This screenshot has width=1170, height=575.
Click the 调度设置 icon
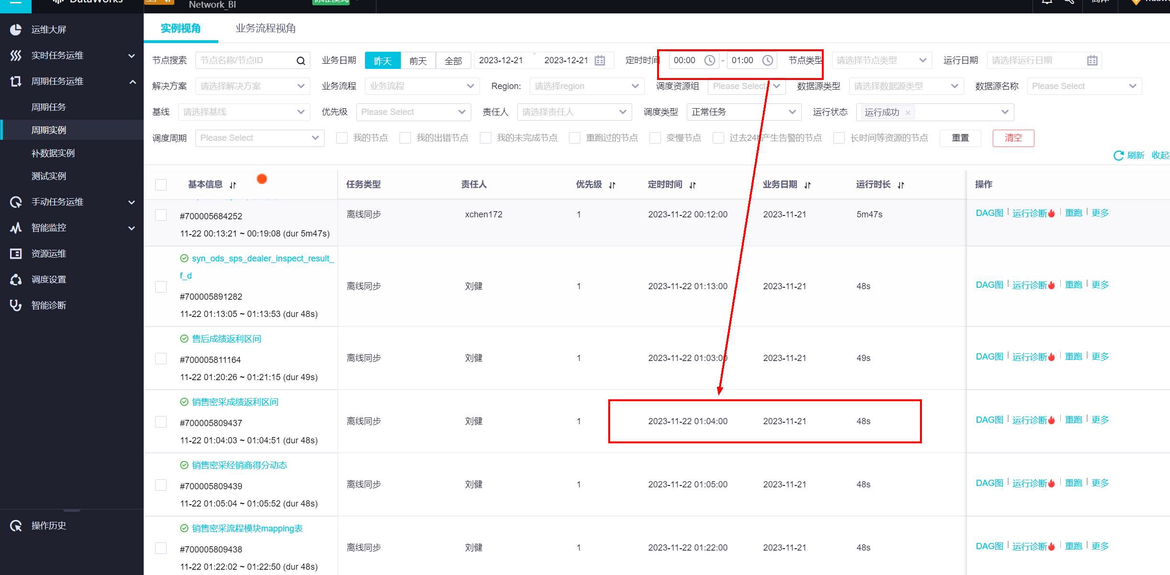point(16,280)
